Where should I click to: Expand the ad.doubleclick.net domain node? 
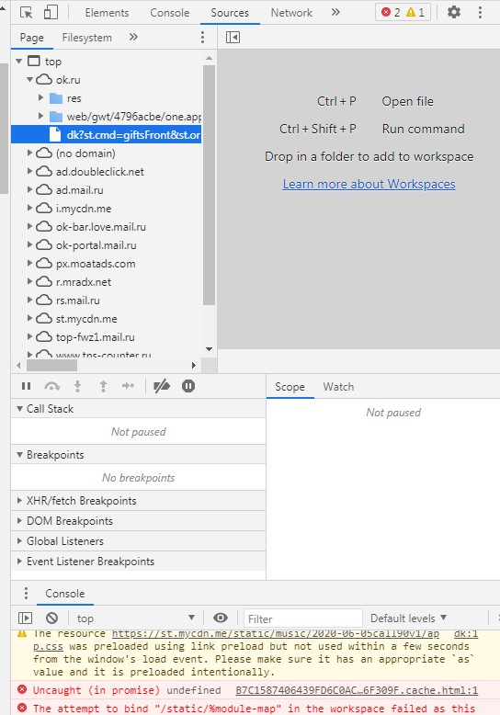point(29,172)
